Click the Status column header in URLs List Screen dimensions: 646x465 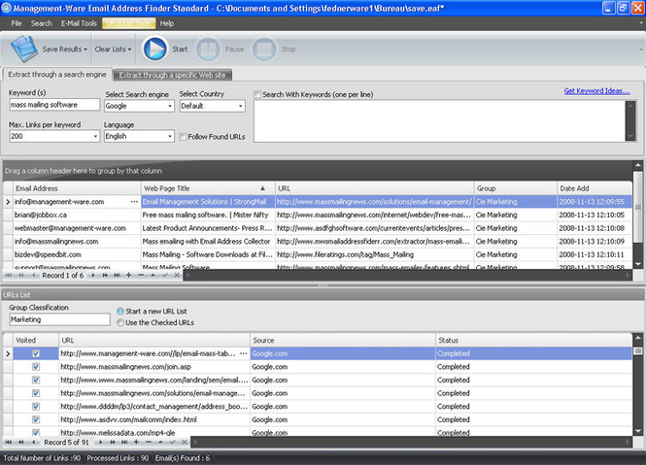pyautogui.click(x=533, y=340)
